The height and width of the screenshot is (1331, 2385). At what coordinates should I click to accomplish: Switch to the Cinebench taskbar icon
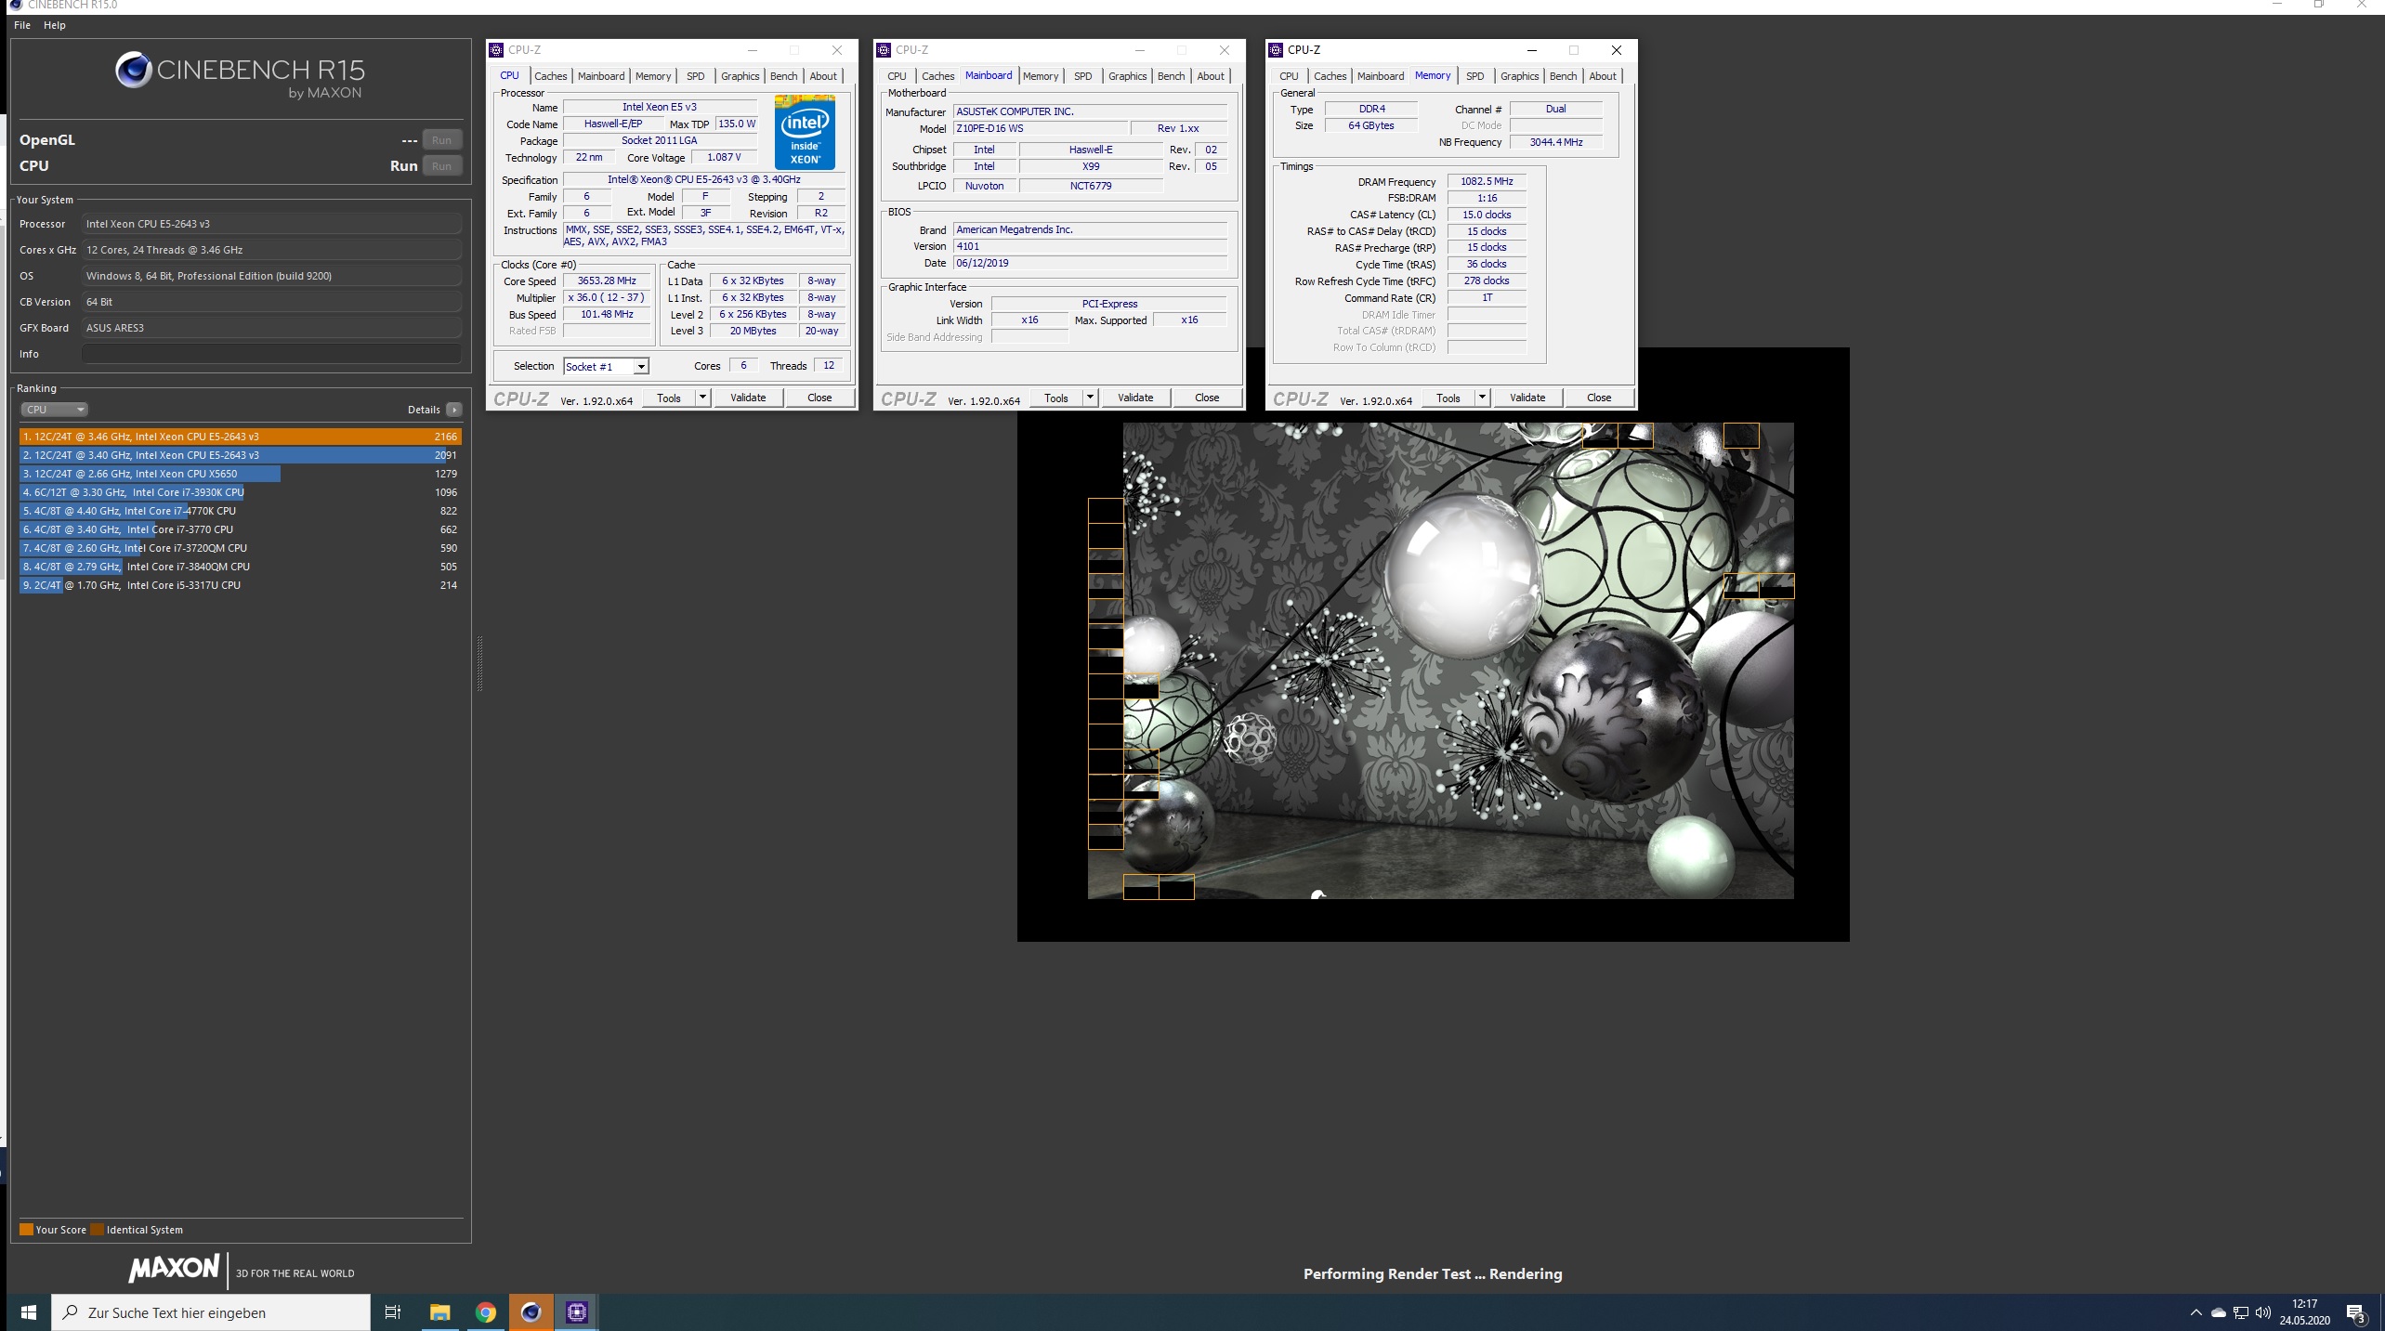pos(531,1312)
